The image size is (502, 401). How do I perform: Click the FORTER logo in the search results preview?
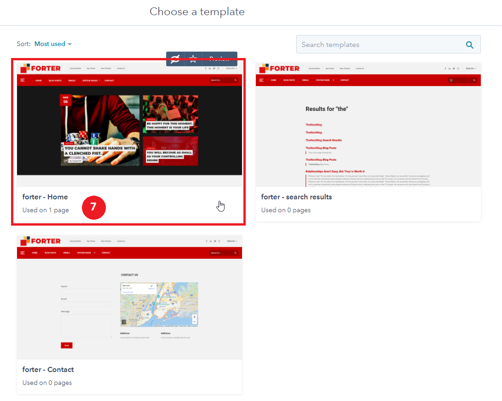(279, 68)
